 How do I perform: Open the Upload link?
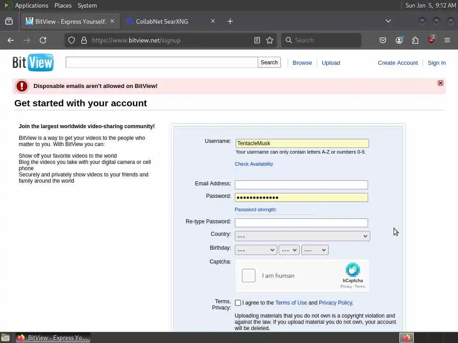(x=331, y=63)
